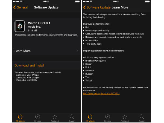164x123 pixels.
Task: Open the Learn More row
Action: pyautogui.click(x=46, y=51)
